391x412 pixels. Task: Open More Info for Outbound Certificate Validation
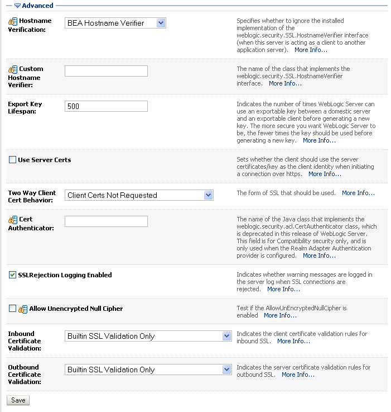[x=298, y=375]
